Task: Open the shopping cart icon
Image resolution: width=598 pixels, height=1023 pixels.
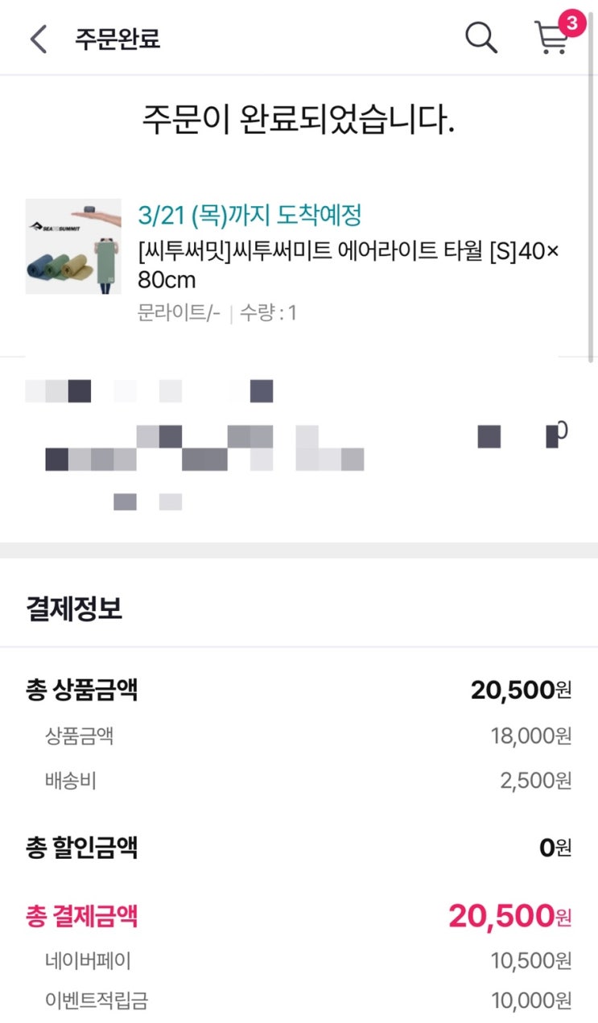Action: pos(551,39)
